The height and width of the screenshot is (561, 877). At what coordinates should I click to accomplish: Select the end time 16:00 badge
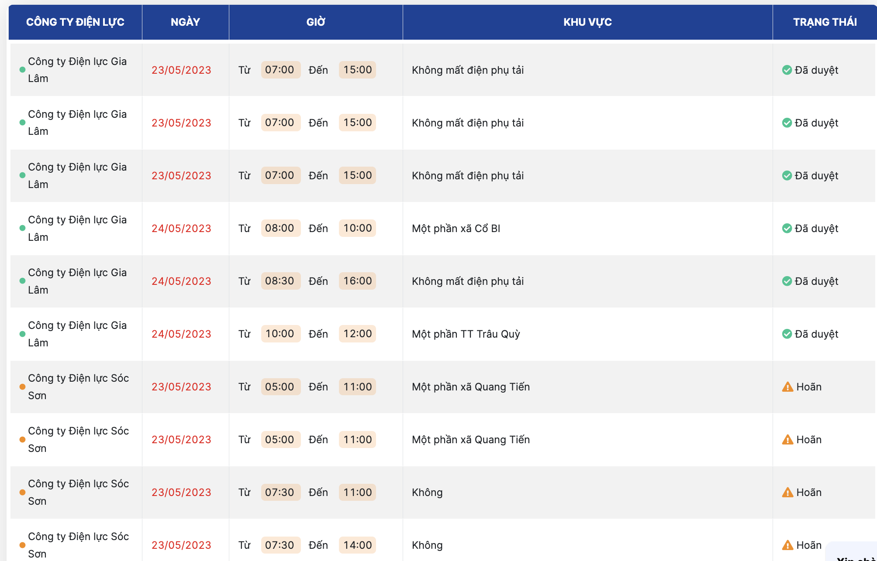point(357,281)
